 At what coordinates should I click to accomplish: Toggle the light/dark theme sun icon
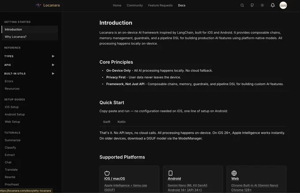tap(262, 5)
